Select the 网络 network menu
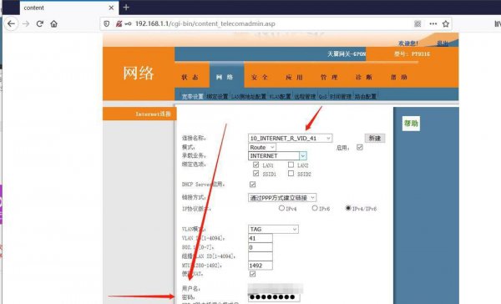This screenshot has width=501, height=304. (x=225, y=77)
